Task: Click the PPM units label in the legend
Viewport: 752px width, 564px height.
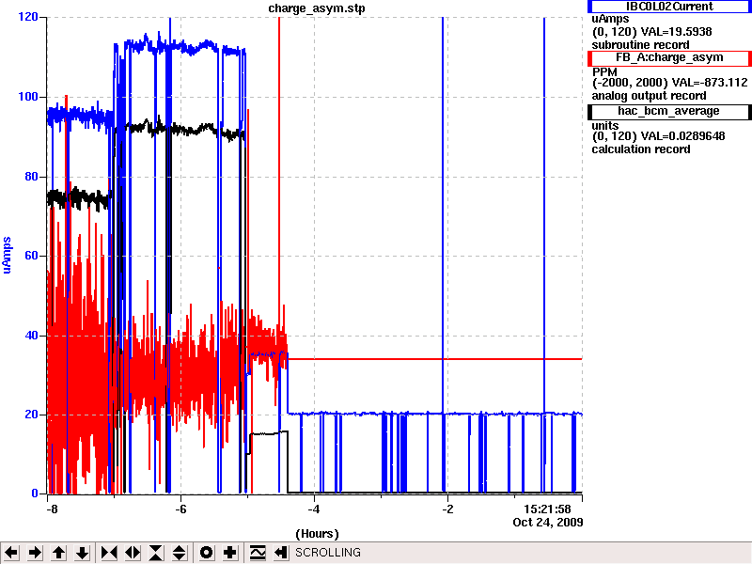Action: [604, 71]
